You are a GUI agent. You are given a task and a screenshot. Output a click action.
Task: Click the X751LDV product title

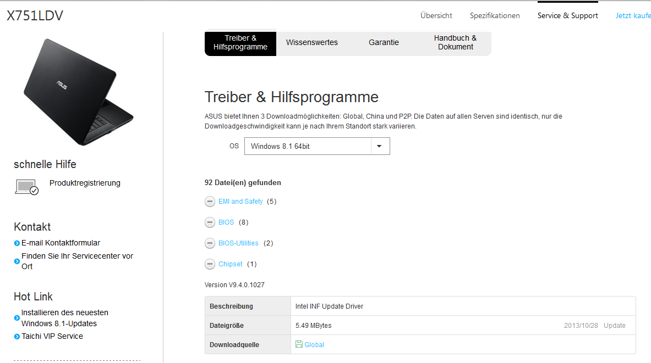click(35, 16)
